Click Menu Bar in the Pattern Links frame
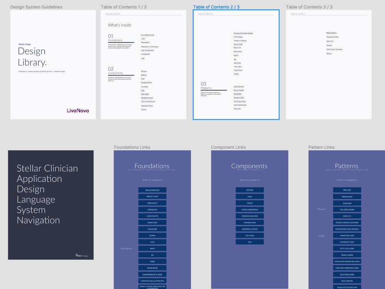Screen dimensions: 385x289 coord(347,190)
